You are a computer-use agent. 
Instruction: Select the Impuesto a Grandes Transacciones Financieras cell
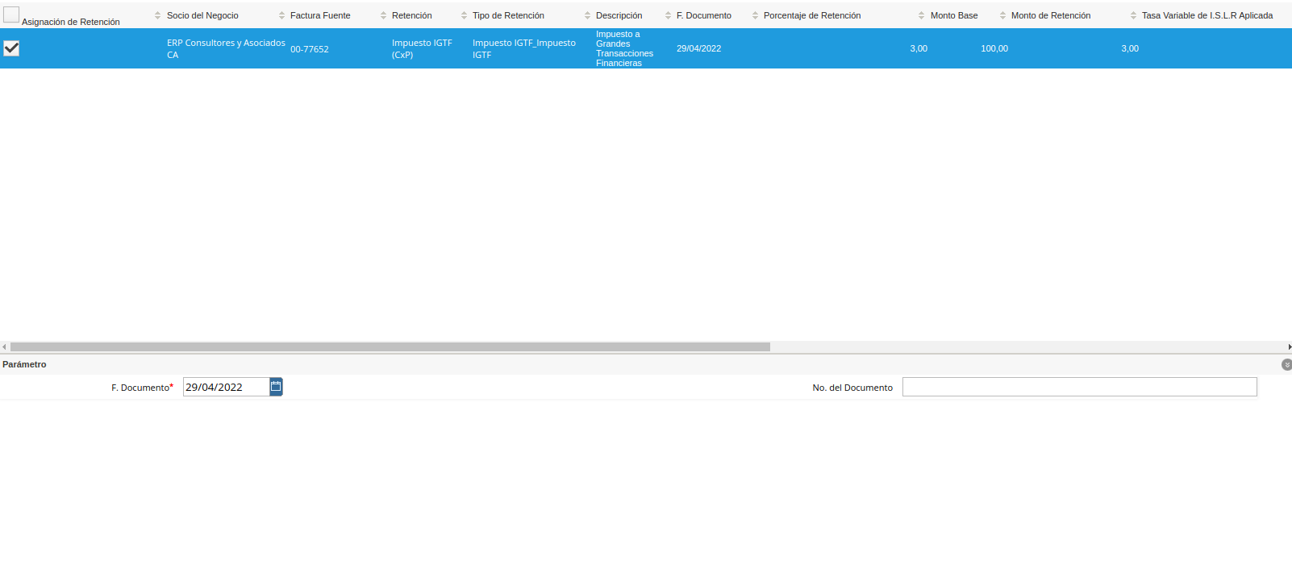click(x=625, y=48)
